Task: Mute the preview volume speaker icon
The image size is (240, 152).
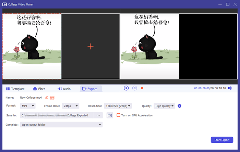Action: (x=230, y=88)
